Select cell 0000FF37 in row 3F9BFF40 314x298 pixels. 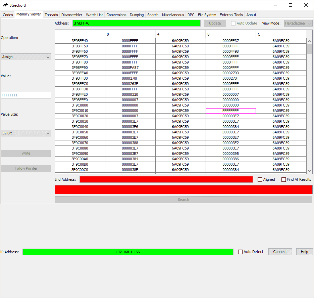click(231, 41)
